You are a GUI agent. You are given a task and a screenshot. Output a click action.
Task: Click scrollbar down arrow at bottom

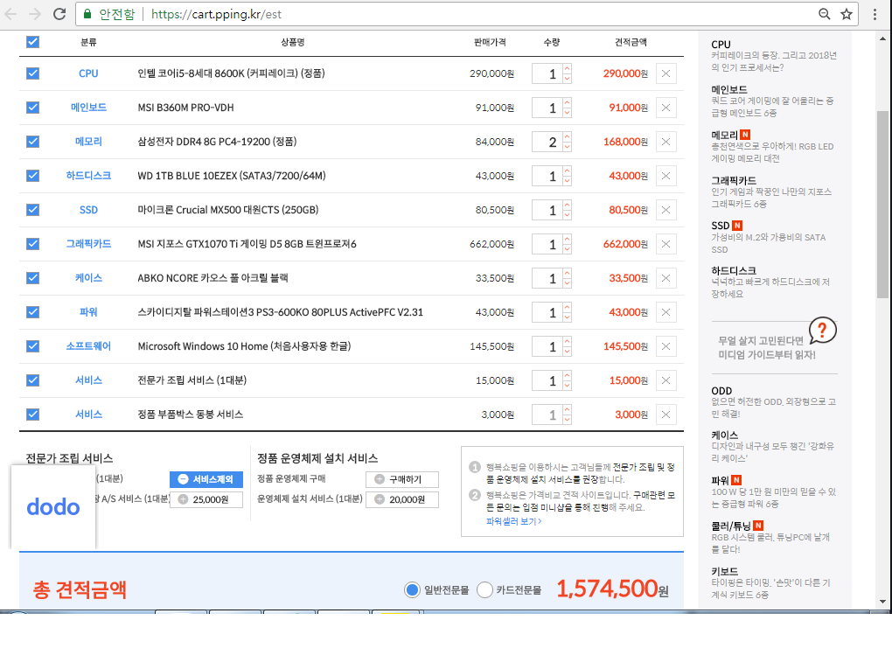coord(882,602)
